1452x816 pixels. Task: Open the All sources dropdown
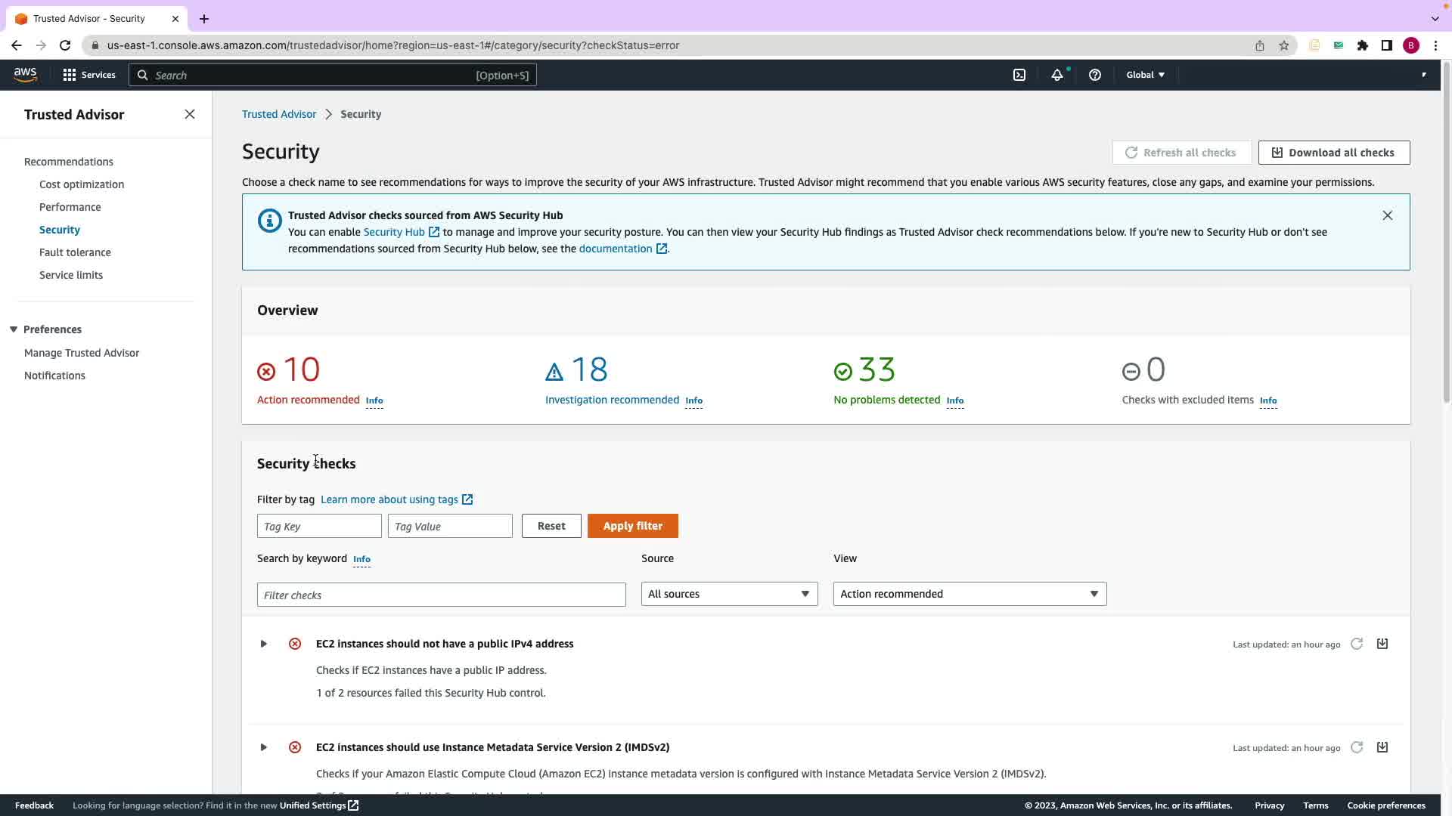click(x=729, y=594)
